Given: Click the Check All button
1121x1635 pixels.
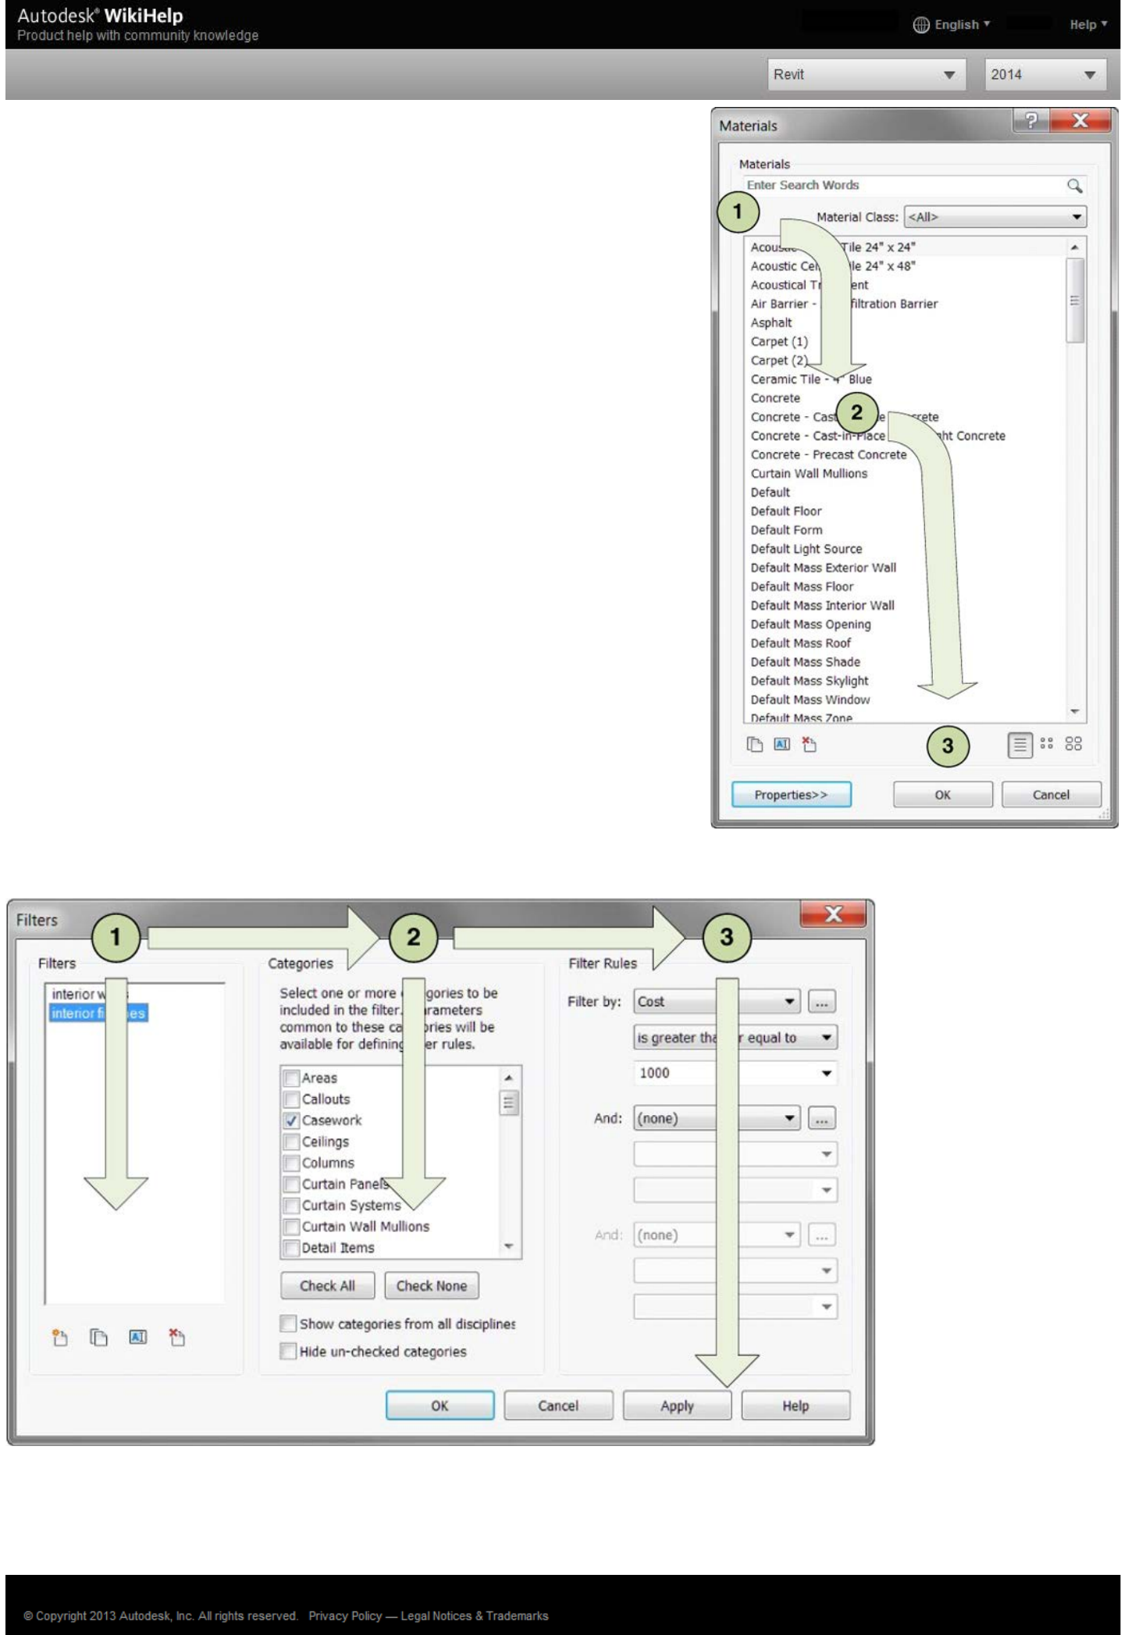Looking at the screenshot, I should pyautogui.click(x=328, y=1286).
